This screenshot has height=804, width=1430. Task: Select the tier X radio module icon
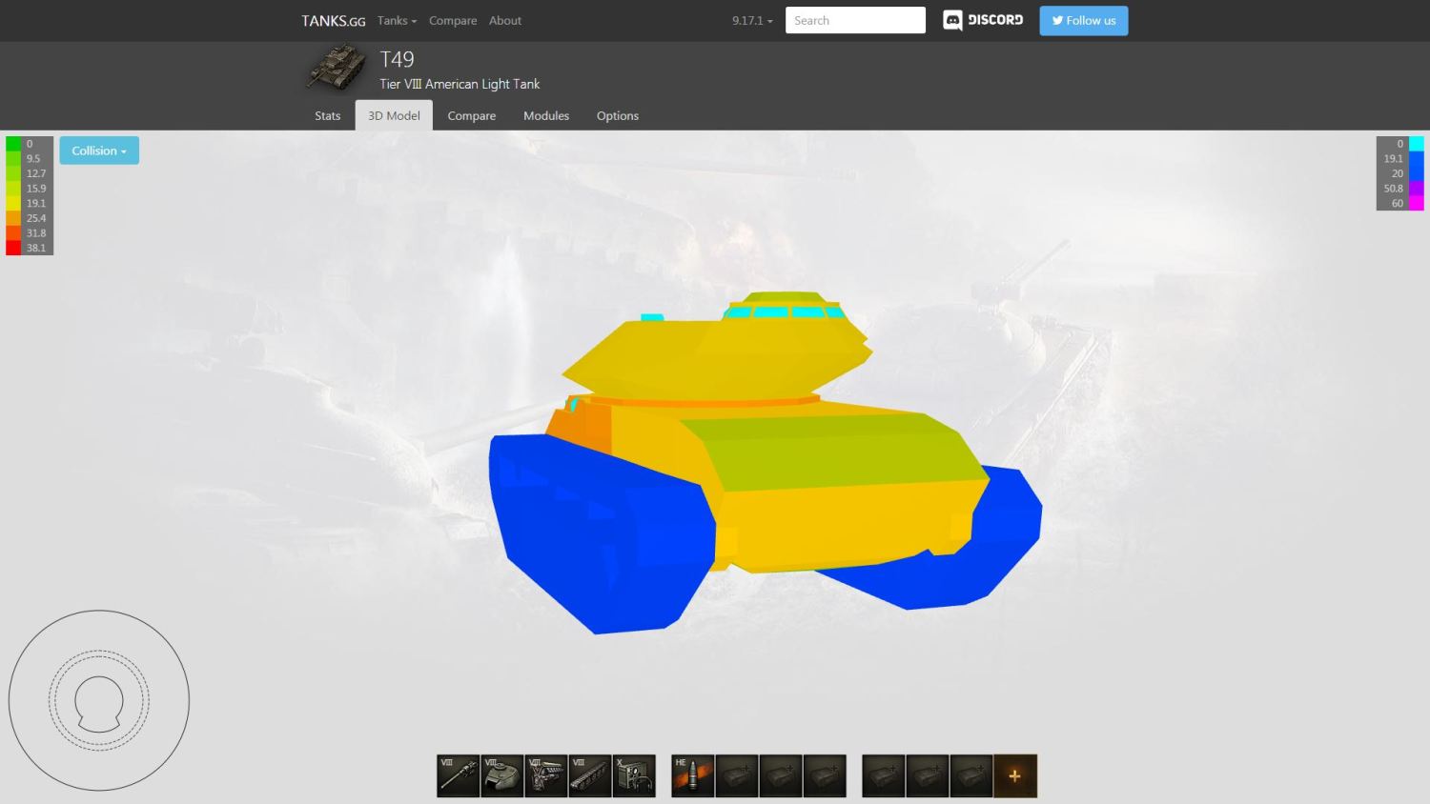coord(634,775)
